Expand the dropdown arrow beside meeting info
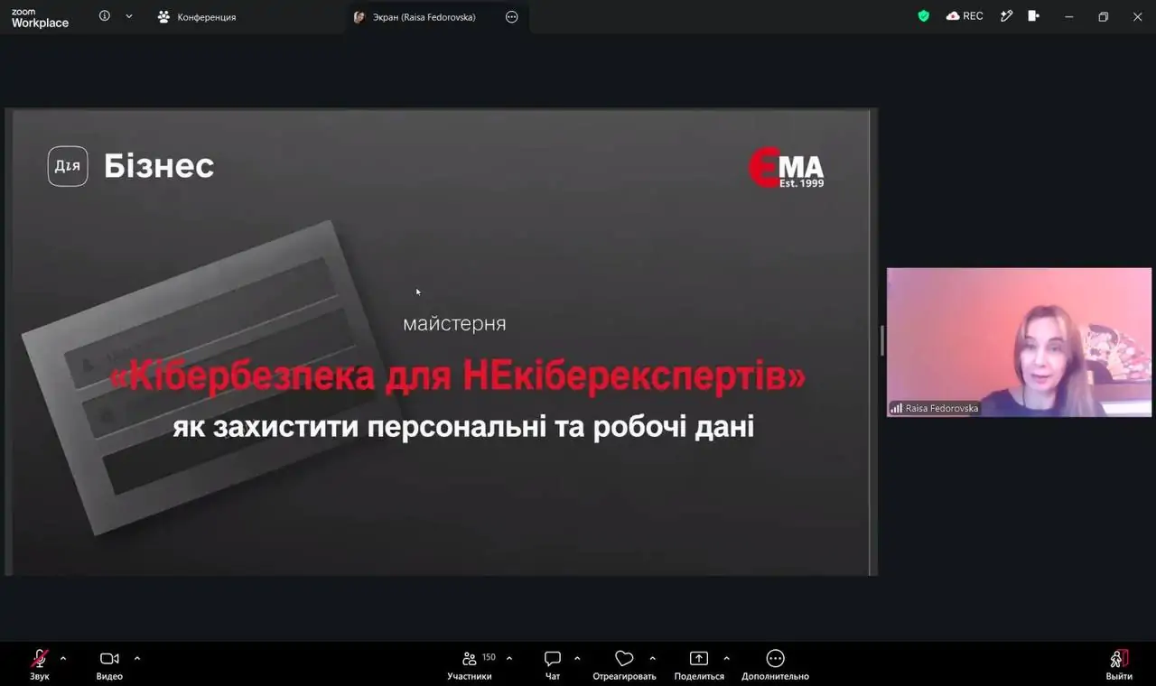1156x686 pixels. click(129, 16)
